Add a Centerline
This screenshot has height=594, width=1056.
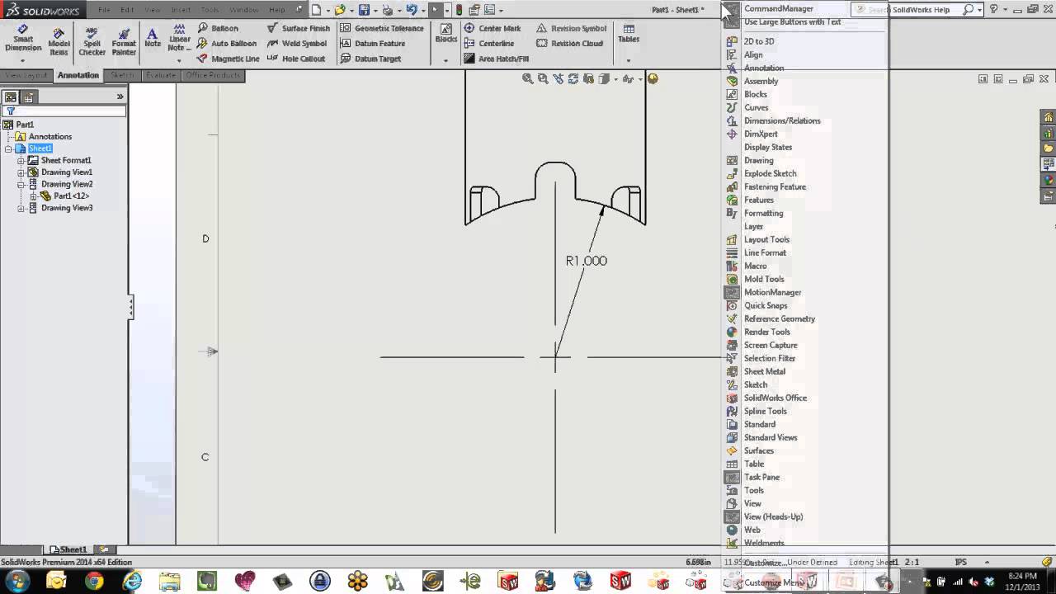point(488,44)
